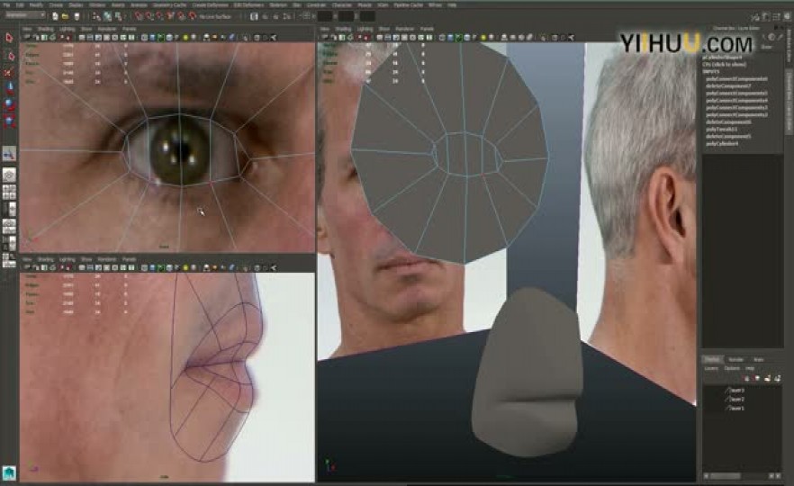This screenshot has width=794, height=486.
Task: Click smooth shade cube icon in top-left viewport toolbar
Action: [x=152, y=38]
